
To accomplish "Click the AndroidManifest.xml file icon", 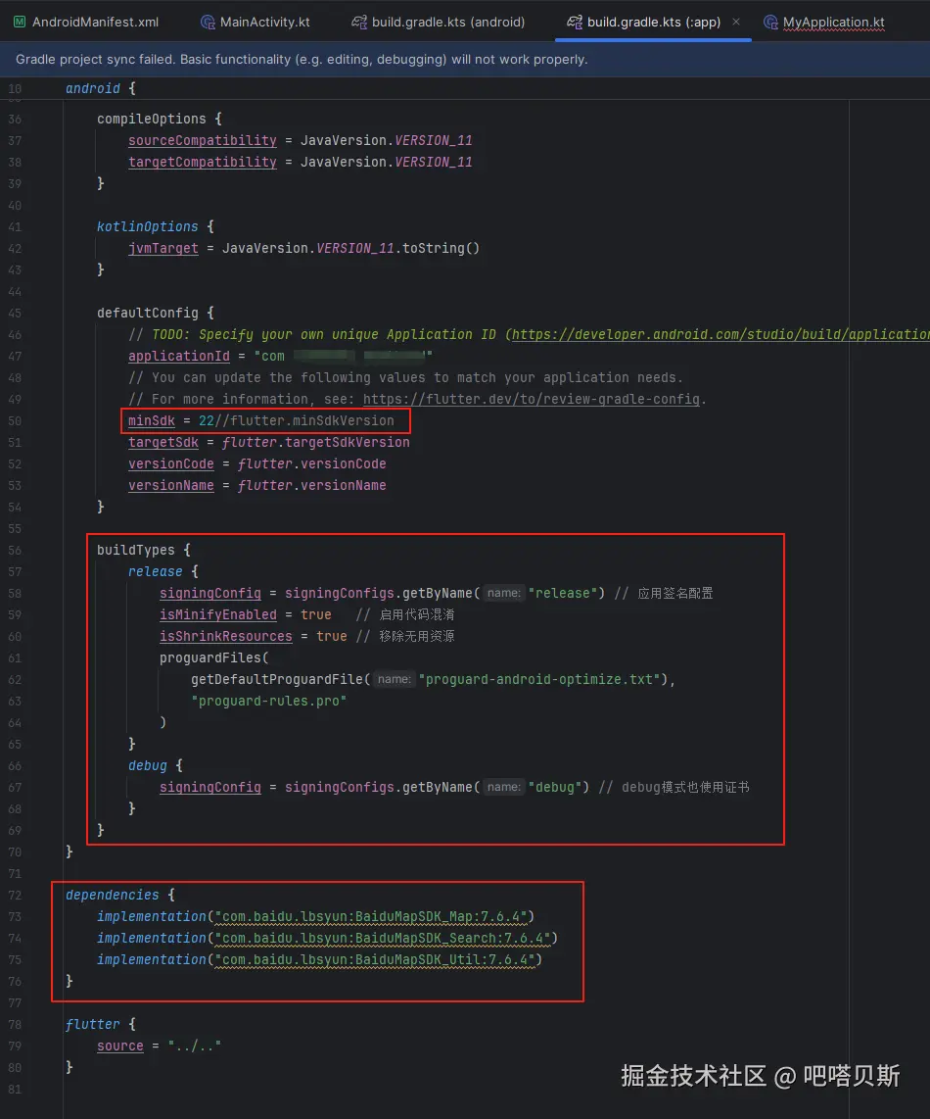I will pos(20,23).
